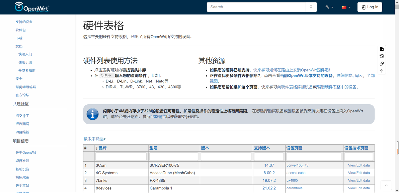Click the blue info icon in notice box
Screen dimensions: 399x193
(x=92, y=114)
